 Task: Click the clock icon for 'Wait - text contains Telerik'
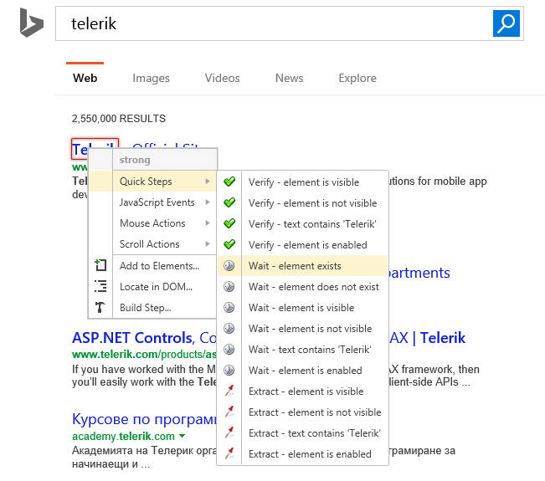pos(229,349)
